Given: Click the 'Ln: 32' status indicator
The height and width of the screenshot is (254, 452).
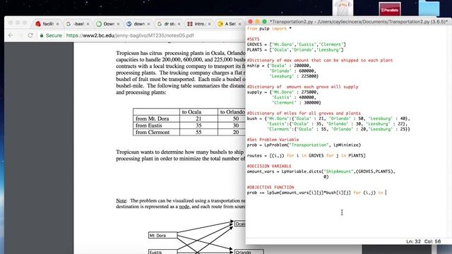Looking at the screenshot, I should tap(413, 241).
